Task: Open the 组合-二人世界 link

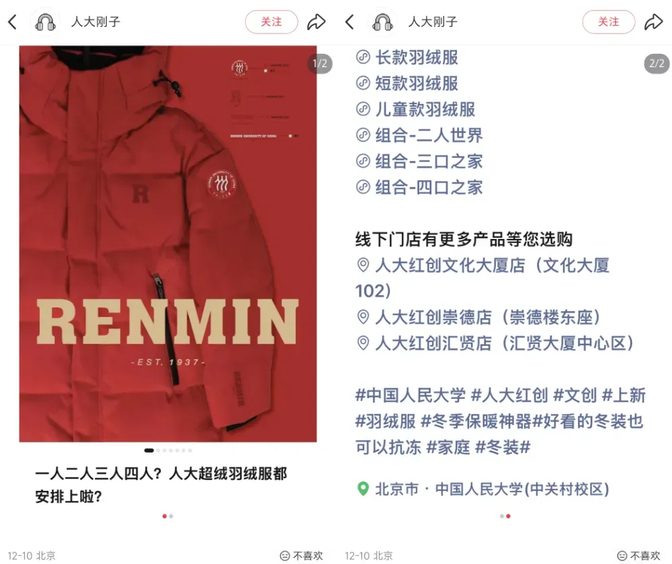Action: [419, 136]
